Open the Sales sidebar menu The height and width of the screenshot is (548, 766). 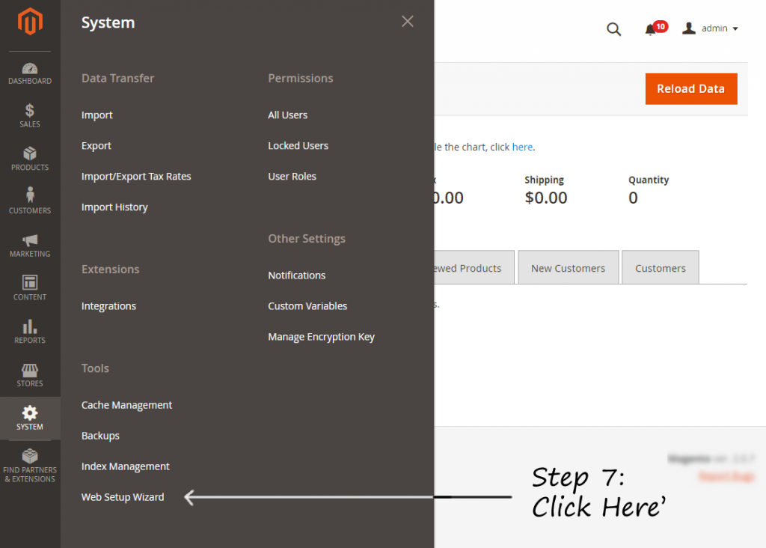coord(30,116)
